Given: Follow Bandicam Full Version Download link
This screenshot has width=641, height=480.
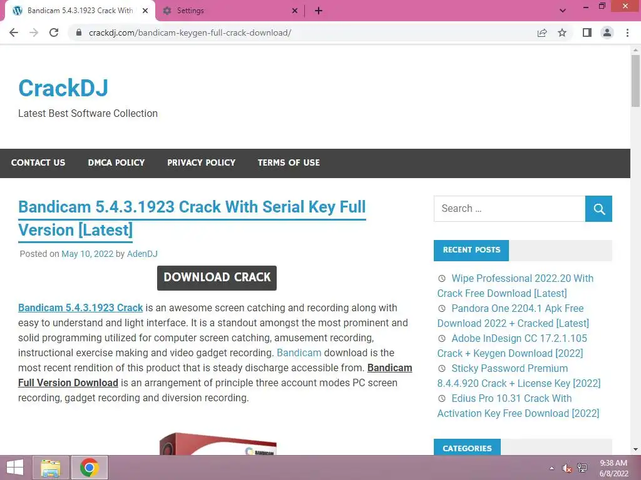Looking at the screenshot, I should (x=215, y=375).
